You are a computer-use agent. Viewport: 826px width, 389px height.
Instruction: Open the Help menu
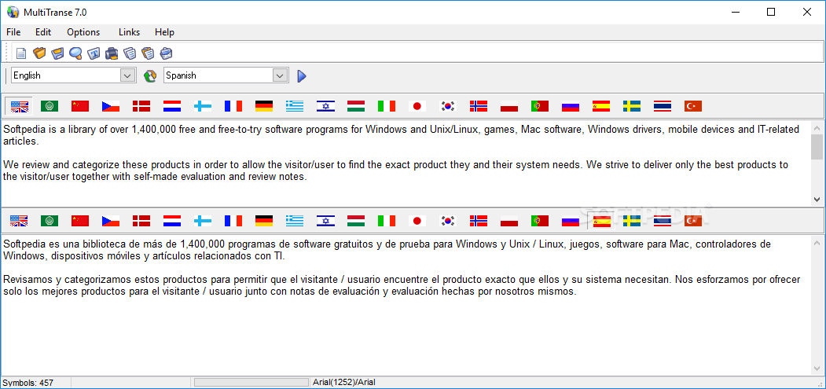click(164, 32)
